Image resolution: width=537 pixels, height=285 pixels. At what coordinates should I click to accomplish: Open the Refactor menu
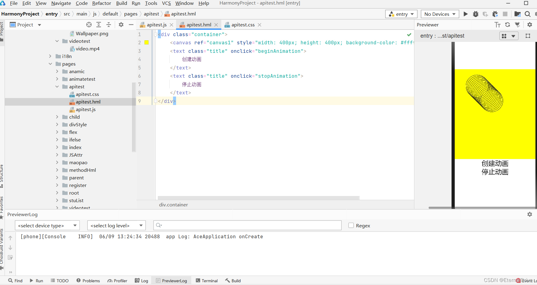pos(102,3)
